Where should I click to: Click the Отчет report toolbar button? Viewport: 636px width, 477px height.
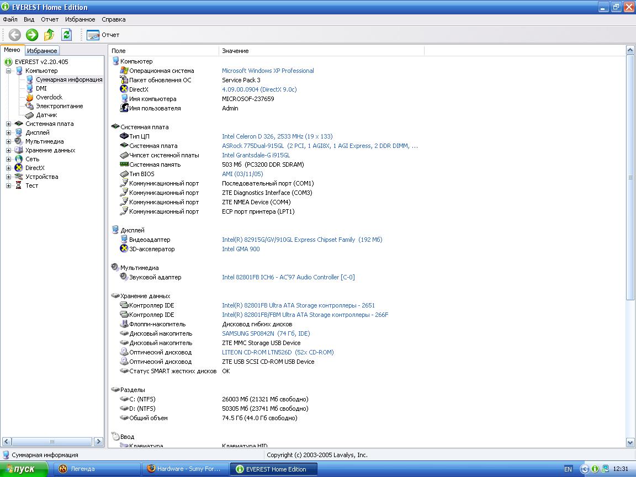(103, 35)
